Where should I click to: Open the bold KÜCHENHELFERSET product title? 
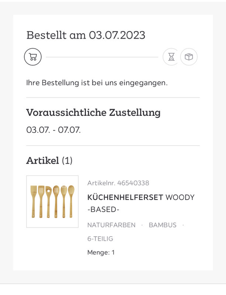click(x=125, y=197)
